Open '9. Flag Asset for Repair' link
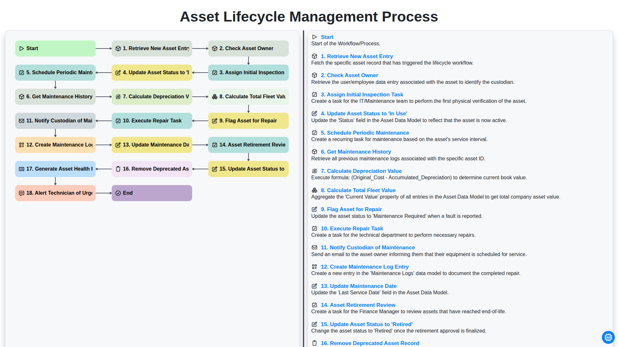The width and height of the screenshot is (618, 347). click(351, 209)
